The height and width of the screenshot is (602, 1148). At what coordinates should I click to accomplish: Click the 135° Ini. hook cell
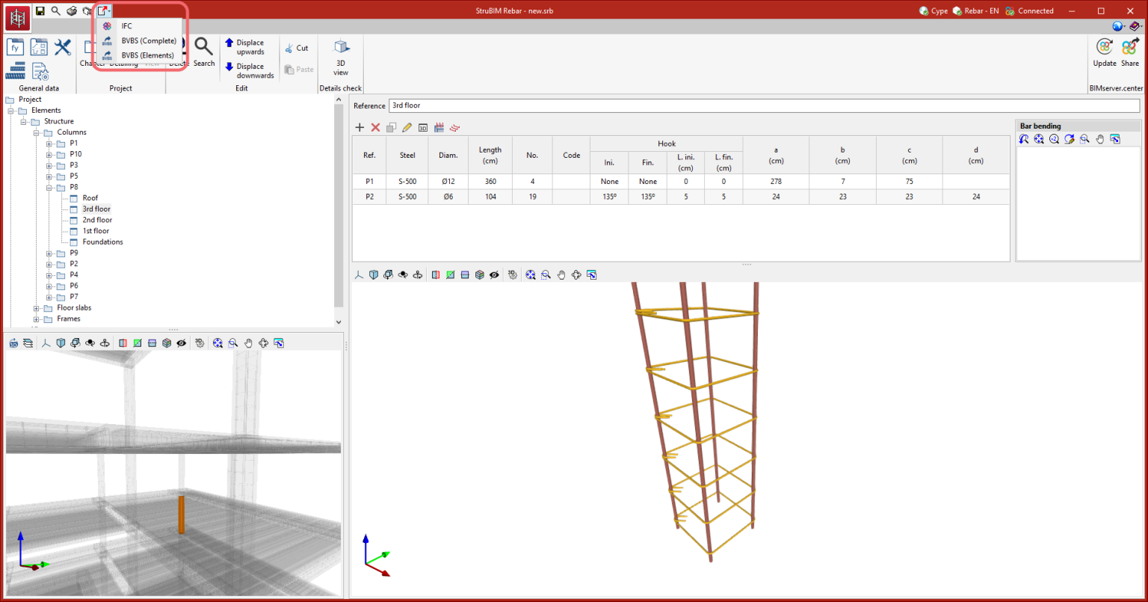pos(609,197)
